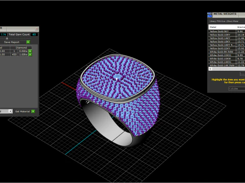The height and width of the screenshot is (183, 245).
Task: Click the Set Material button
Action: (x=22, y=111)
